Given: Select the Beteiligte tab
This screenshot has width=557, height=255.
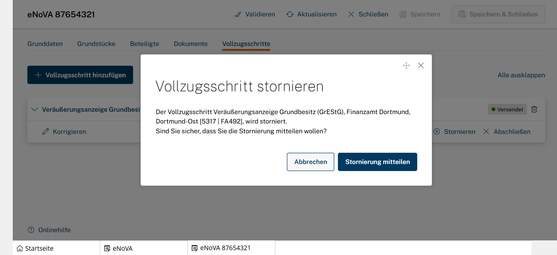Looking at the screenshot, I should tap(144, 44).
